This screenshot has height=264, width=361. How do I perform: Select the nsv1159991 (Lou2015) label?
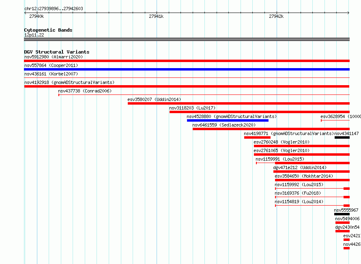tap(280, 159)
